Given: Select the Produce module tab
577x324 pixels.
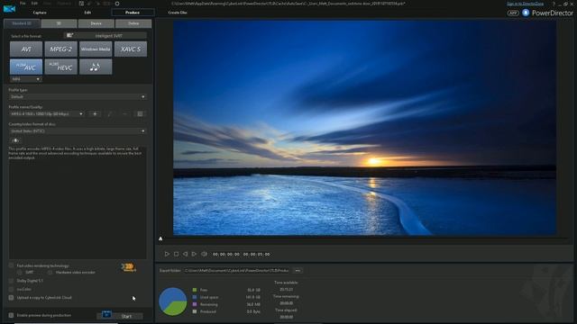Looking at the screenshot, I should 133,13.
